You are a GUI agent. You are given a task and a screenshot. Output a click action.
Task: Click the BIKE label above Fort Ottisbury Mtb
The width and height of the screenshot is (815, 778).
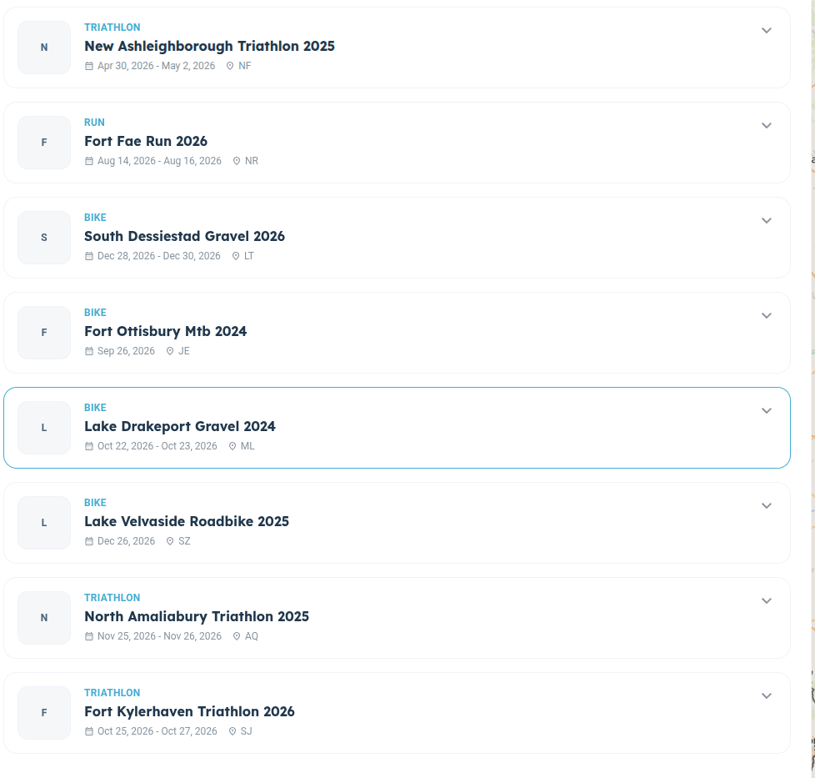click(95, 313)
